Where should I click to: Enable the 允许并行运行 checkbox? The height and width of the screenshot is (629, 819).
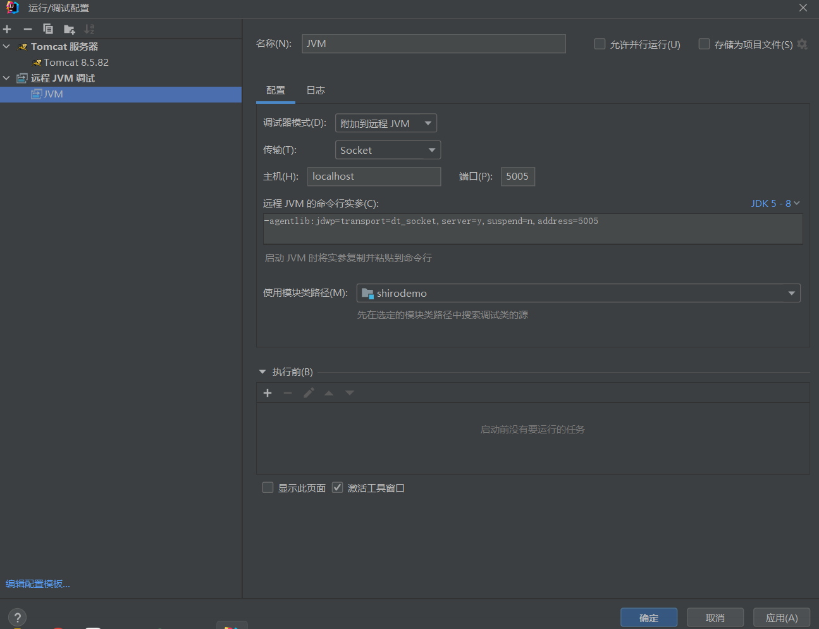tap(600, 44)
